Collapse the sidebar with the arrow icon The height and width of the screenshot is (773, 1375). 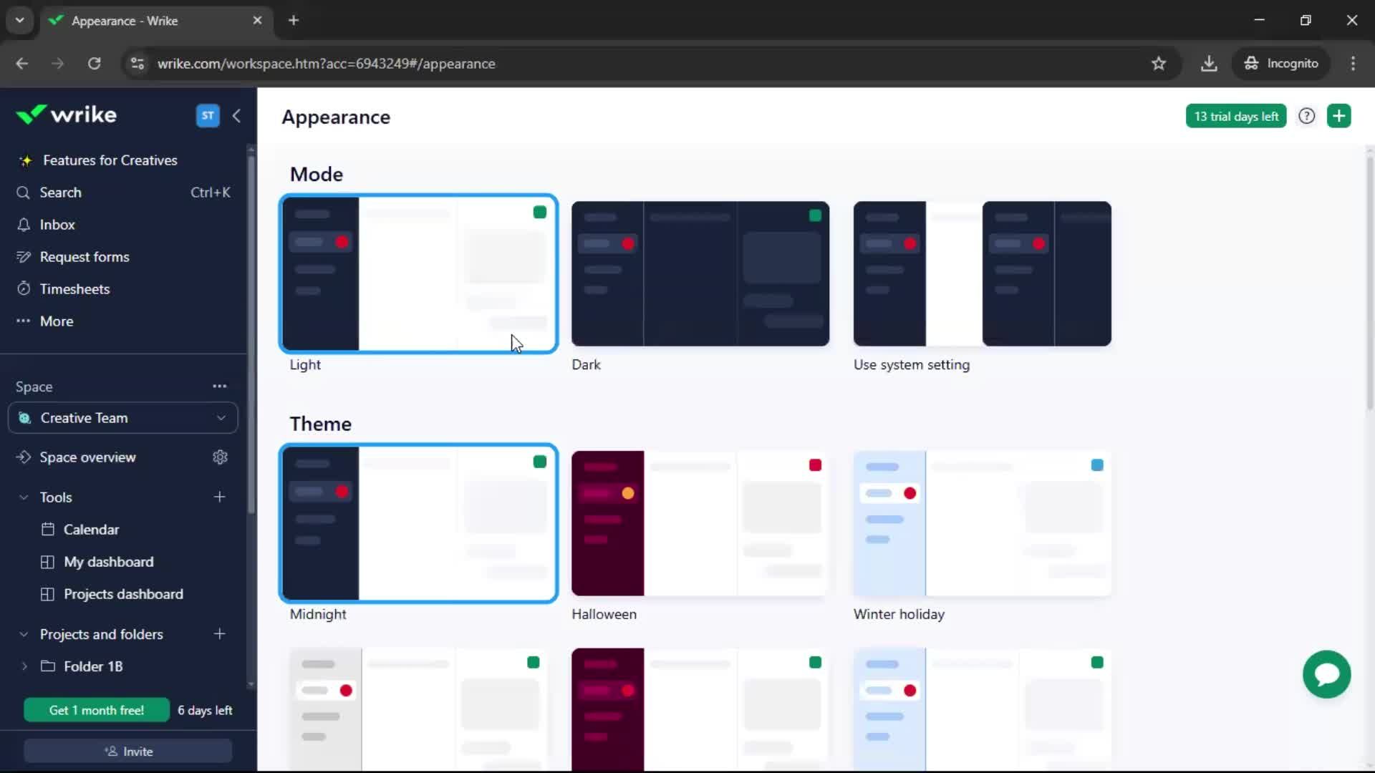click(236, 115)
